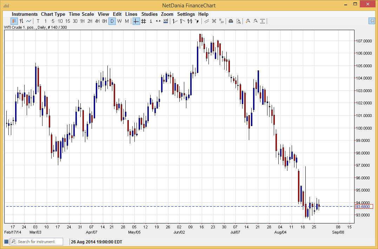Open the Help menu

click(203, 14)
